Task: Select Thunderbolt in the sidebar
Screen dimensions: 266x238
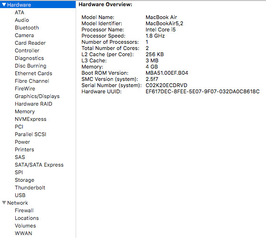Action: [x=30, y=188]
